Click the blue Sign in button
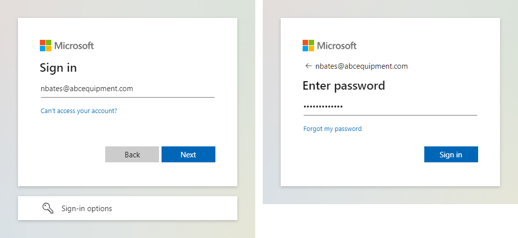 pos(451,154)
